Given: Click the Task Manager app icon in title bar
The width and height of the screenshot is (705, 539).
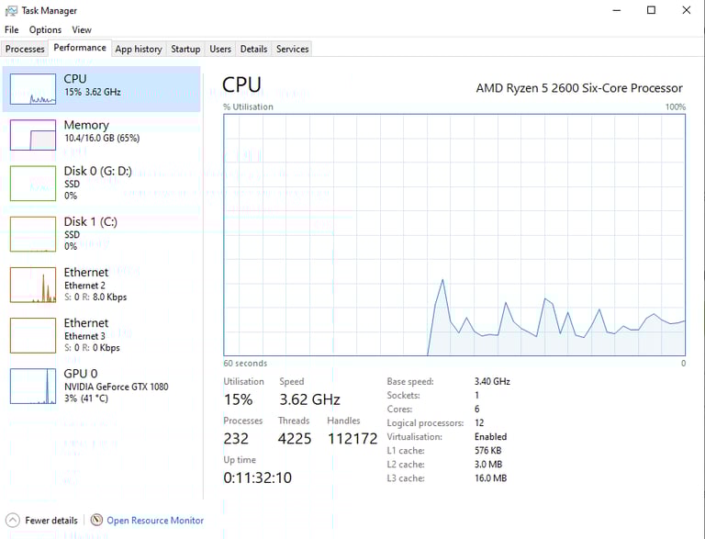Looking at the screenshot, I should pos(11,10).
